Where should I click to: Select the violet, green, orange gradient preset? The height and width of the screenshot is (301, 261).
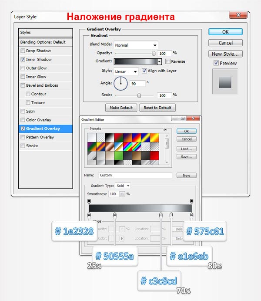92,147
